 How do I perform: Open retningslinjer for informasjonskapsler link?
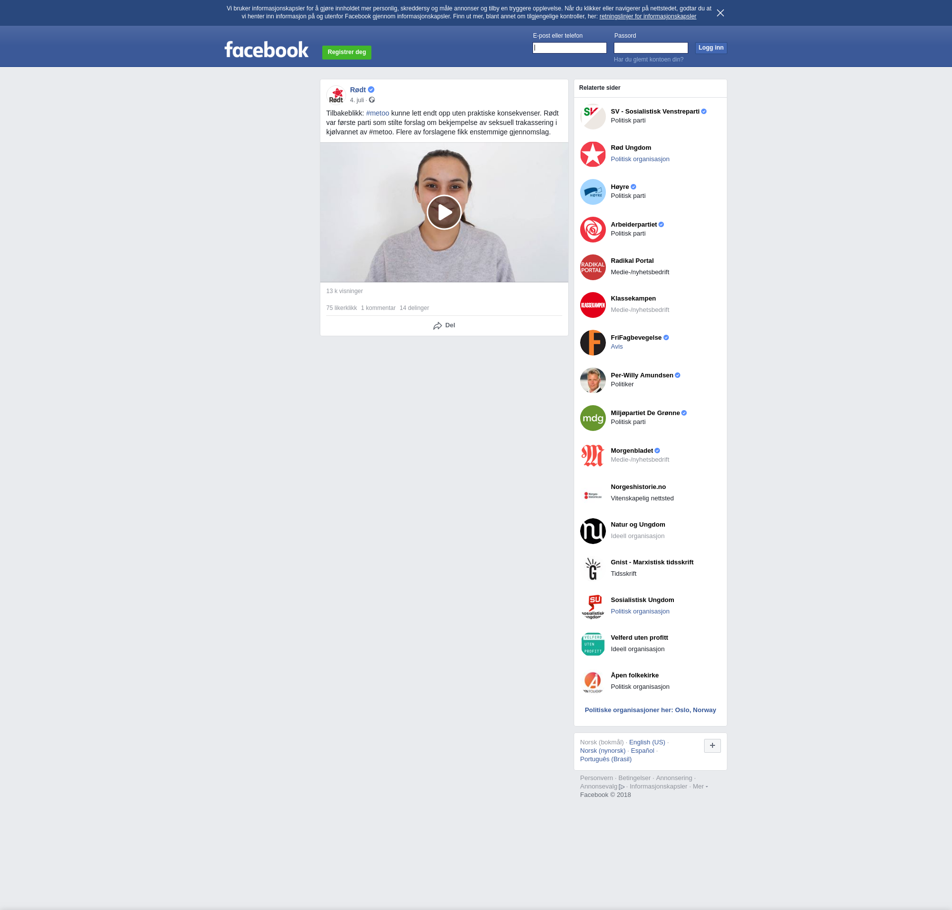pyautogui.click(x=648, y=16)
